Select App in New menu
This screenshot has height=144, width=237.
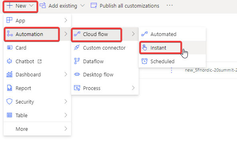click(37, 20)
